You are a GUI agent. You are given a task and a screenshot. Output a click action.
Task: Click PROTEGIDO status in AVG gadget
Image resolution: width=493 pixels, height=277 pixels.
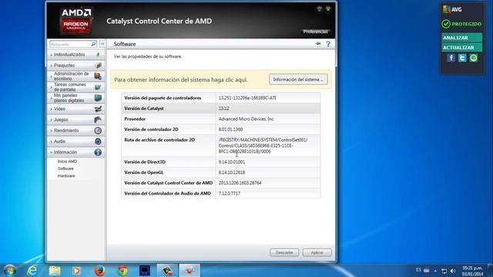[461, 24]
